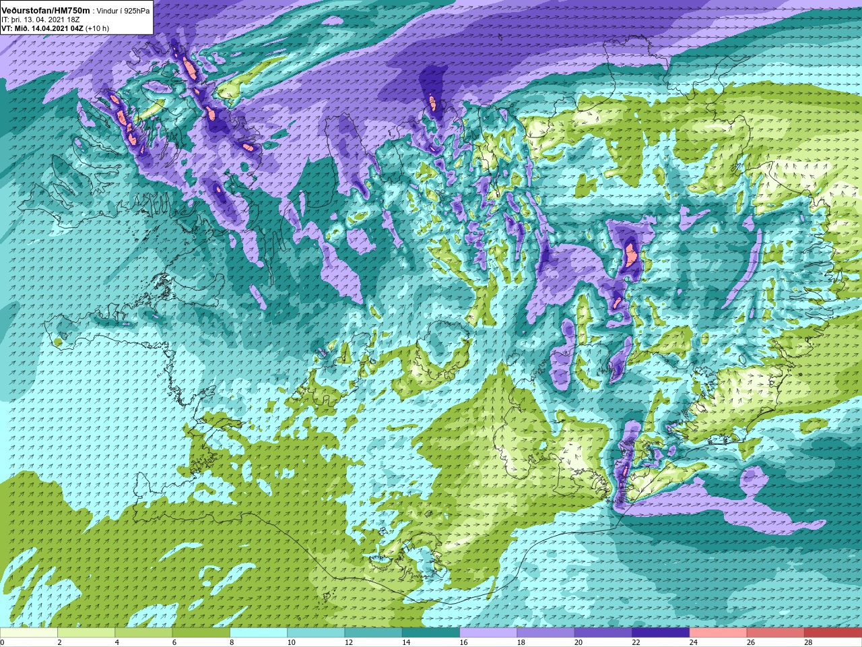Screen dimensions: 862x647
Task: Select the 10–12 turquoise legend swatch
Action: (316, 633)
